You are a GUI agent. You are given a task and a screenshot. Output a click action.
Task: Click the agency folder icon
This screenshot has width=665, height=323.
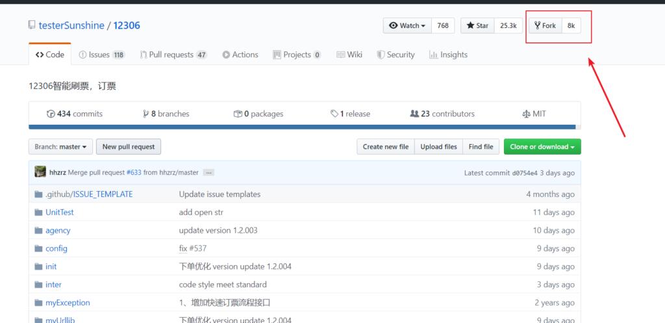tap(38, 231)
